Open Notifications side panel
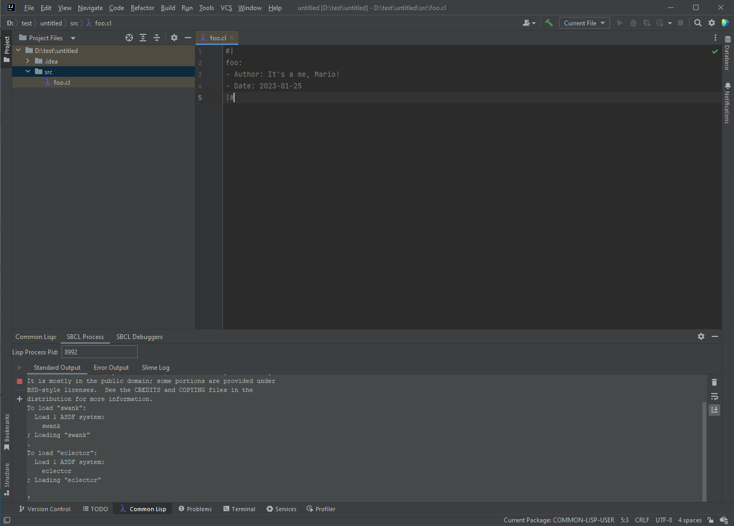 (728, 103)
